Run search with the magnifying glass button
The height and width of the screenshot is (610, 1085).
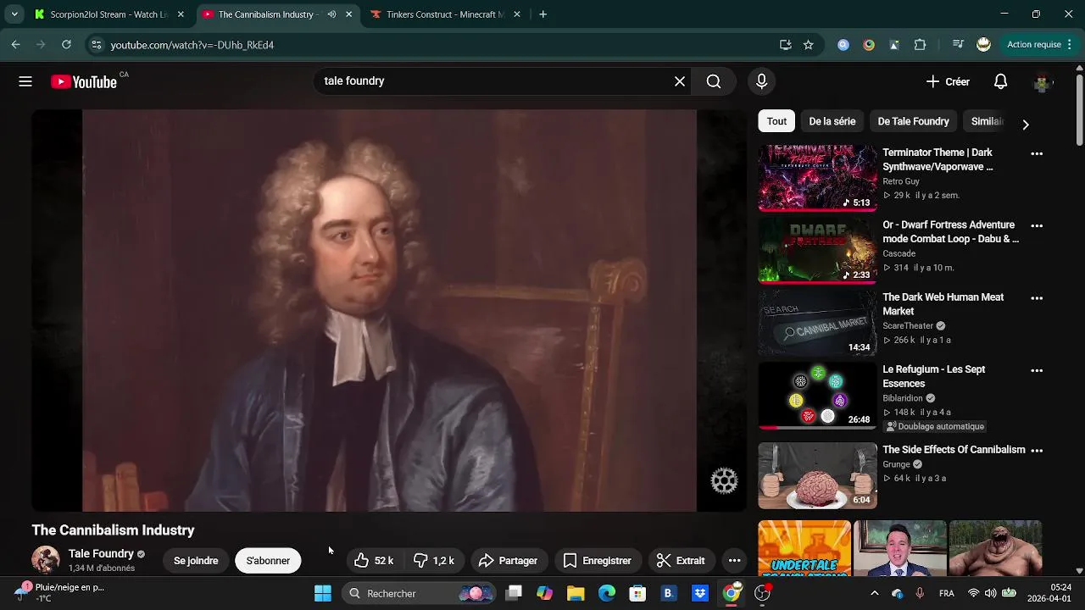point(714,81)
